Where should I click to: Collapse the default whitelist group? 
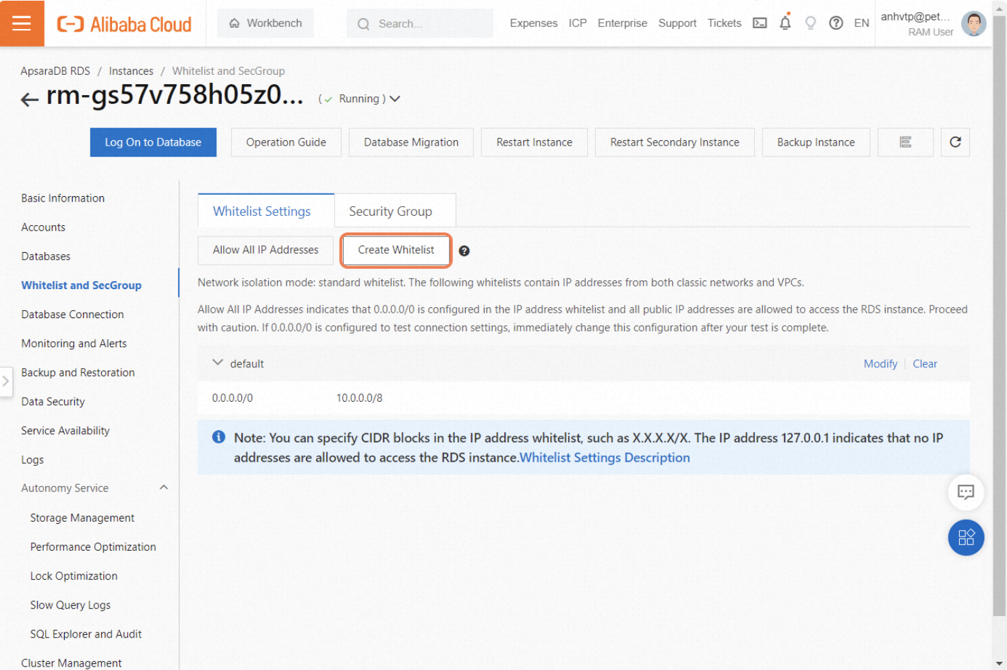[x=218, y=363]
